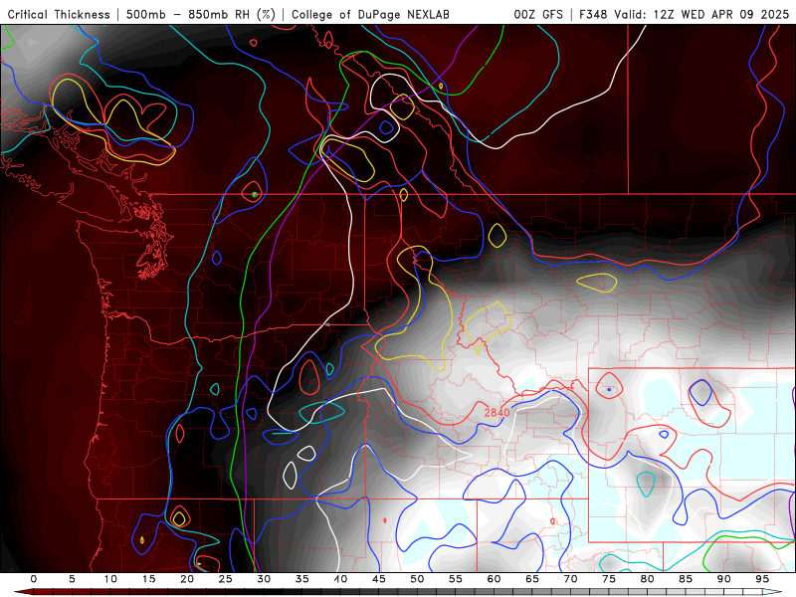Screen dimensions: 796x597
Task: Click the "75" value on the color scale
Action: click(609, 579)
